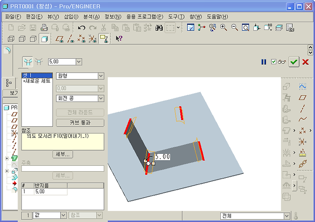This screenshot has height=222, width=315.
Task: Click the scroll up arrow at top right
Action: coord(310,47)
